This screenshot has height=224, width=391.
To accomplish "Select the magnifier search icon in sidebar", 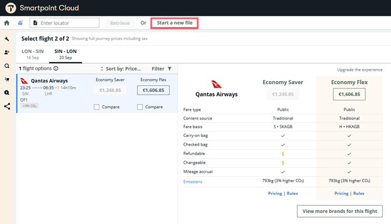I will tap(7, 66).
